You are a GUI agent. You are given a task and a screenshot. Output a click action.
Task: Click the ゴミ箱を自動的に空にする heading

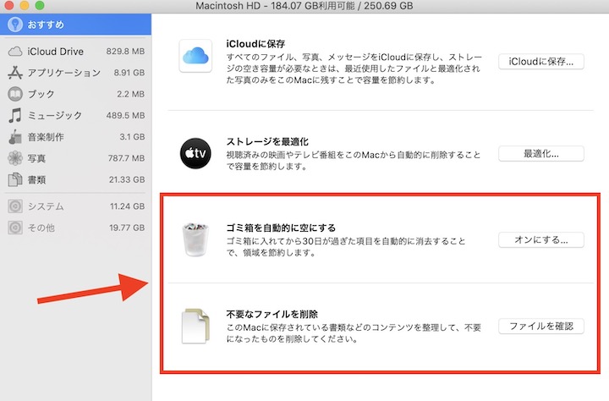click(x=281, y=228)
